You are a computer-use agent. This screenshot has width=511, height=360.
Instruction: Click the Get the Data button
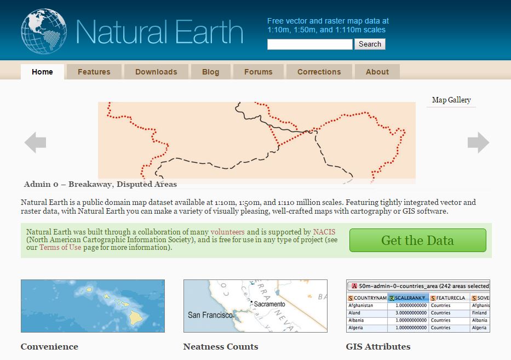click(418, 241)
